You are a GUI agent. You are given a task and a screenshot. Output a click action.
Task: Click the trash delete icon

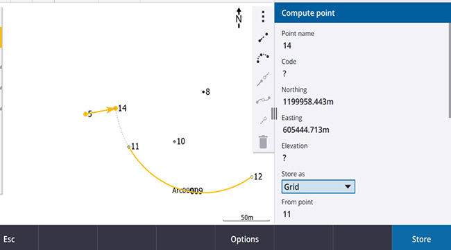[263, 142]
